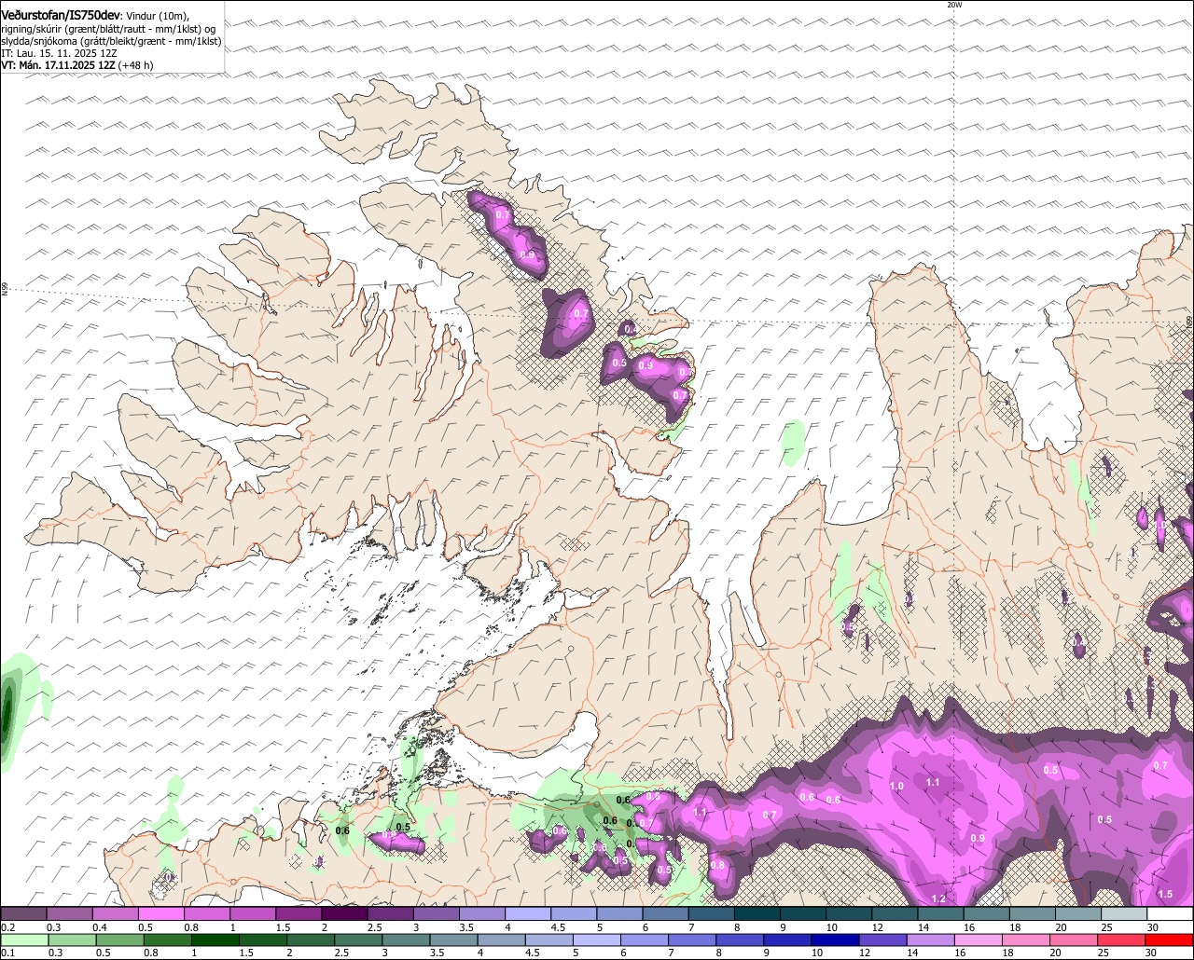
Task: Select top legend swatch labeled 0.5
Action: 160,913
